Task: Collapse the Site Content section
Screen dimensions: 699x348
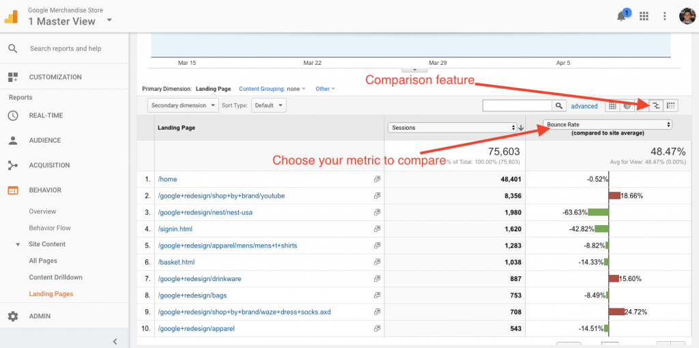Action: pos(18,244)
